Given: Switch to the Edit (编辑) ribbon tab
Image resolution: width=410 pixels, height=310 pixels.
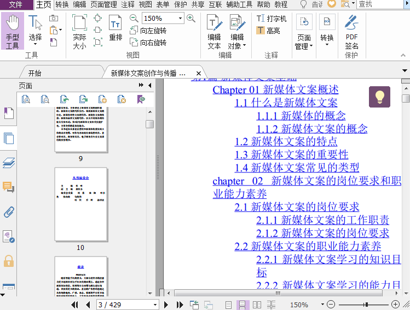Looking at the screenshot, I should (x=79, y=4).
